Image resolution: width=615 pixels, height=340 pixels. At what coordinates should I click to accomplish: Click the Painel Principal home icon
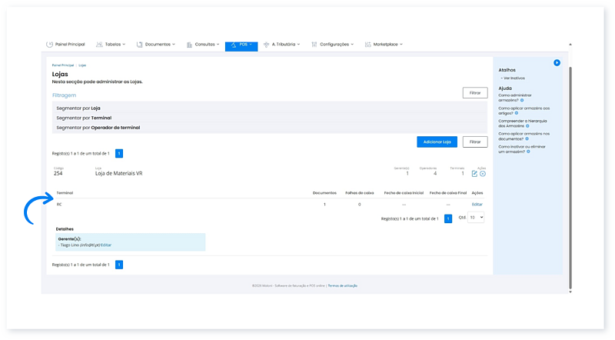[50, 45]
